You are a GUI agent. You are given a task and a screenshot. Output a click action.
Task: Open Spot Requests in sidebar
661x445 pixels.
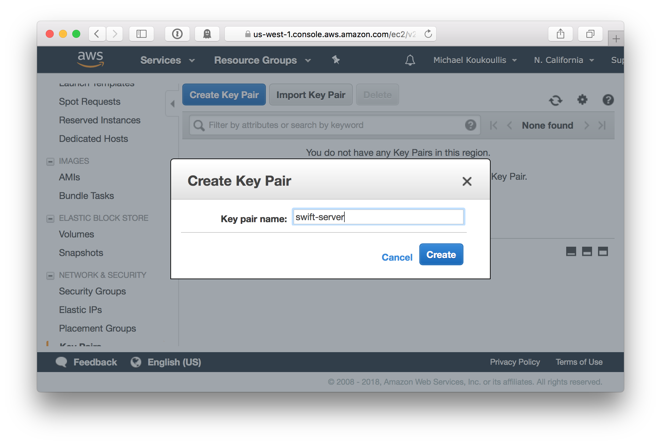[90, 101]
